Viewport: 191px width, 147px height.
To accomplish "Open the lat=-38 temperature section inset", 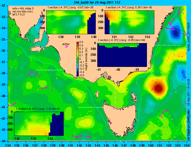I will (x=71, y=22).
